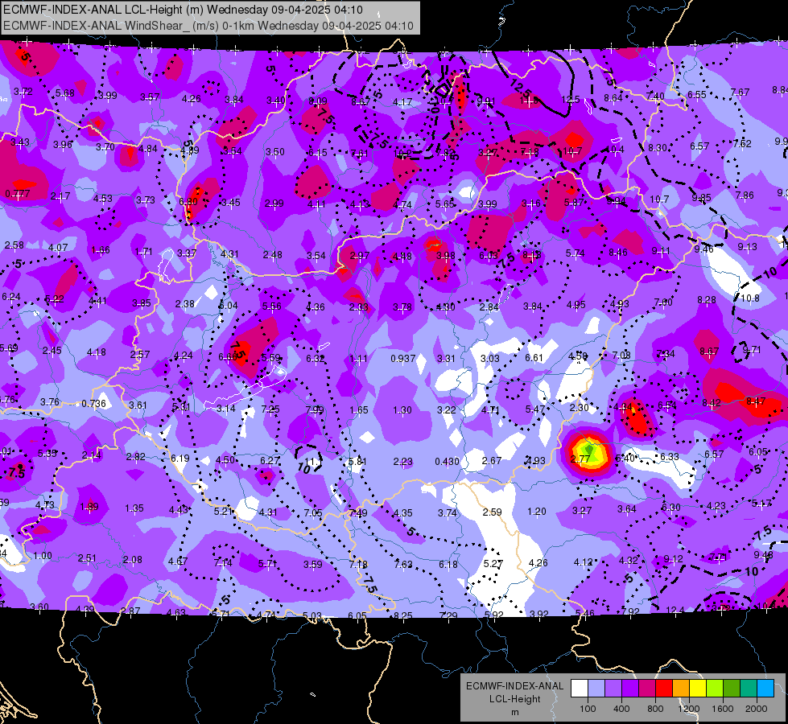The width and height of the screenshot is (788, 724).
Task: Select the teal legend color swatch
Action: 749,689
